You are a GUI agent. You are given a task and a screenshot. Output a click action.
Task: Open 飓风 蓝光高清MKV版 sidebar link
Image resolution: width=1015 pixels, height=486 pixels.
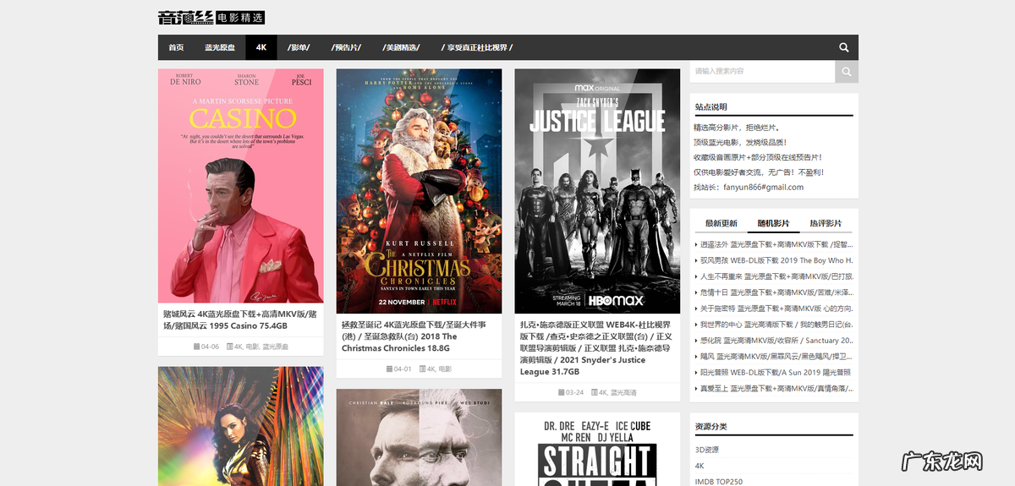(776, 357)
